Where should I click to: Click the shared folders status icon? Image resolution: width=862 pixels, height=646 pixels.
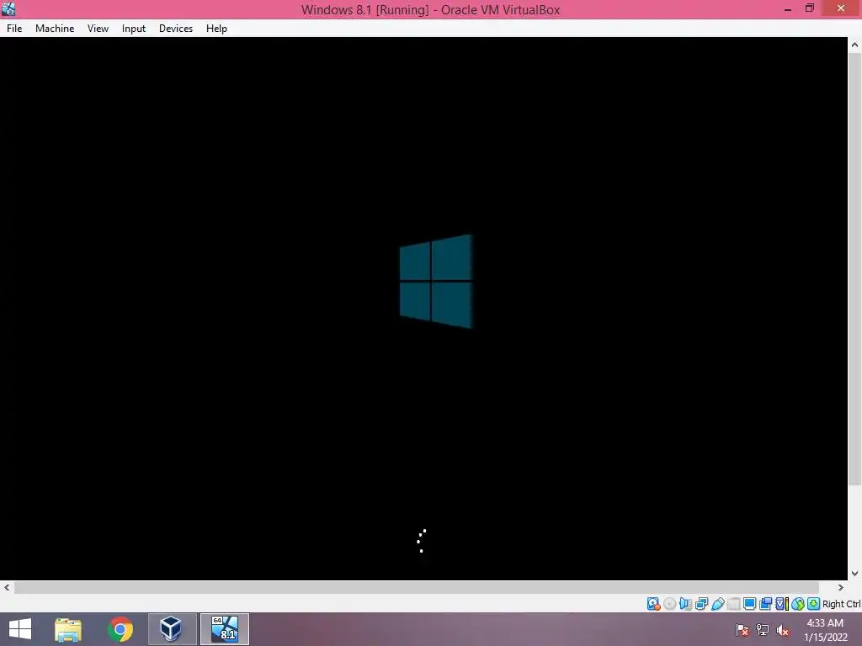click(733, 604)
